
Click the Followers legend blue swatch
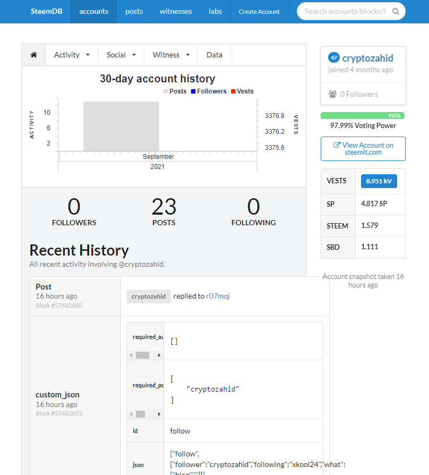pos(193,91)
